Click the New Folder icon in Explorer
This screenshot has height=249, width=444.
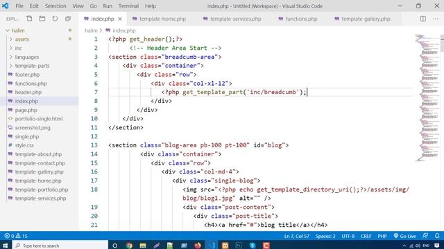point(42,19)
